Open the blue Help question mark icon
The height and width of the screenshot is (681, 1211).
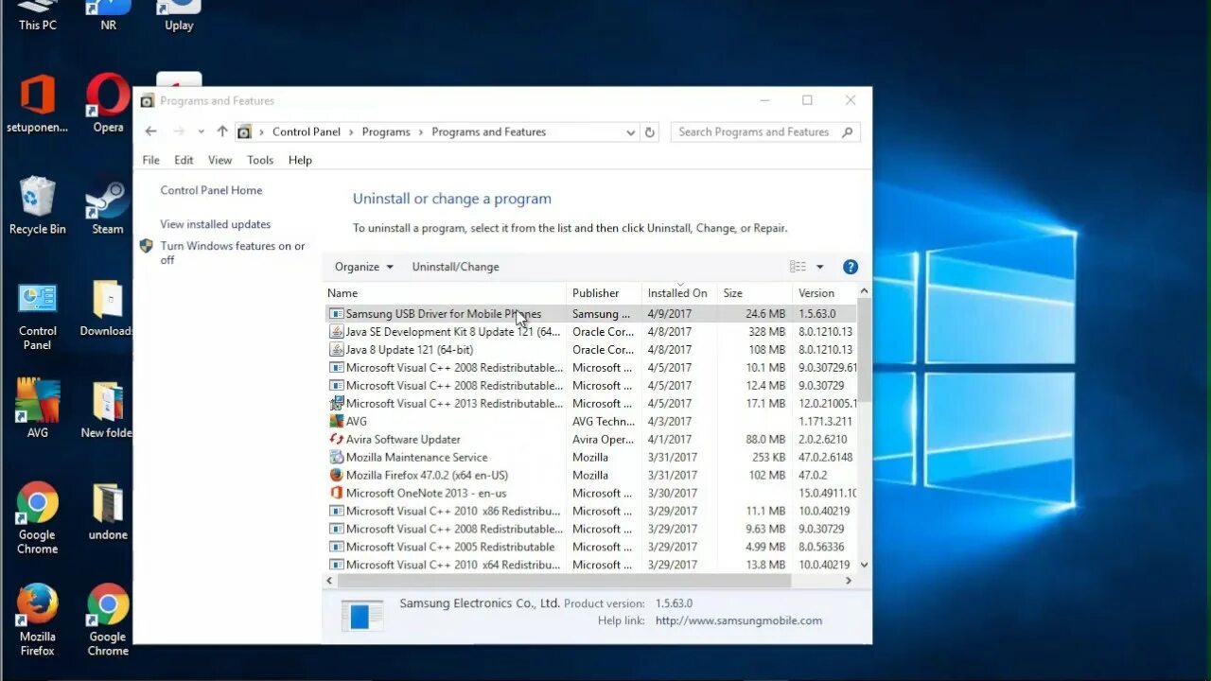(851, 267)
